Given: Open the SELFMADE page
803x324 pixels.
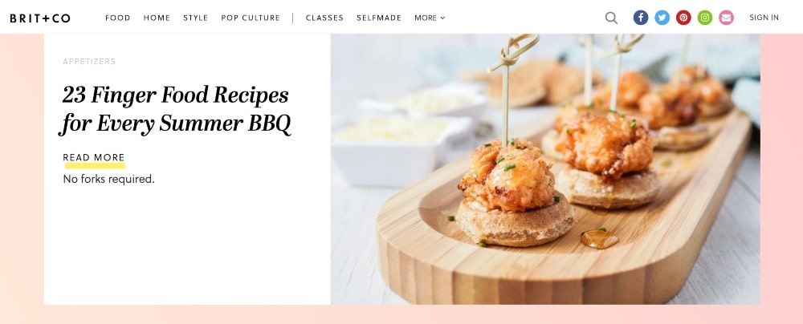Looking at the screenshot, I should coord(379,18).
